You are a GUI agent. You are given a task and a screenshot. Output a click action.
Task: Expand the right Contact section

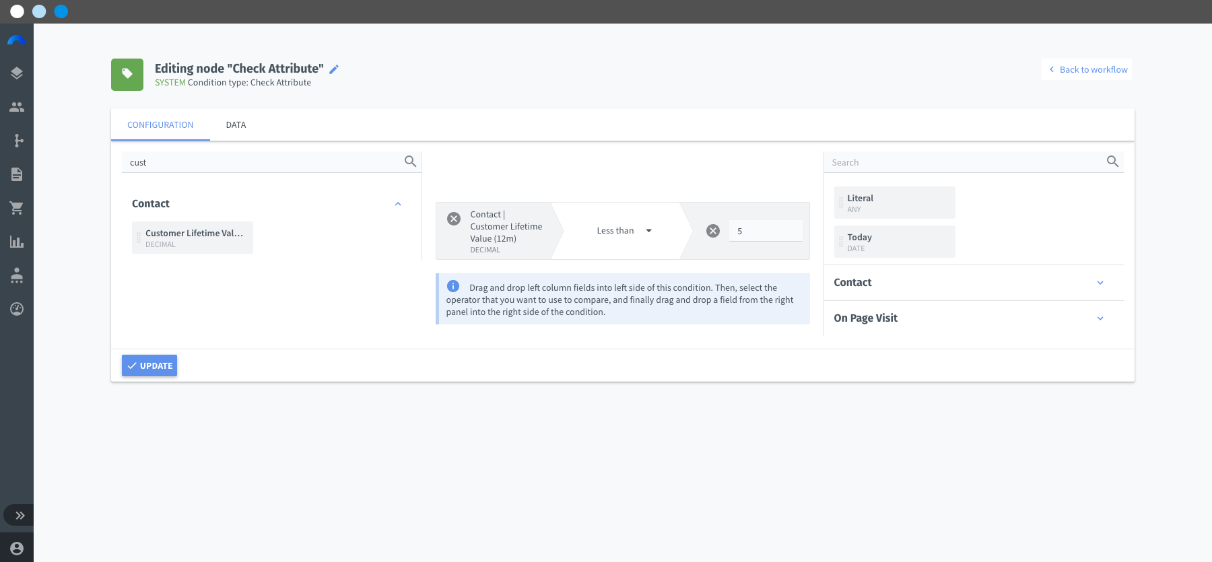[1100, 283]
